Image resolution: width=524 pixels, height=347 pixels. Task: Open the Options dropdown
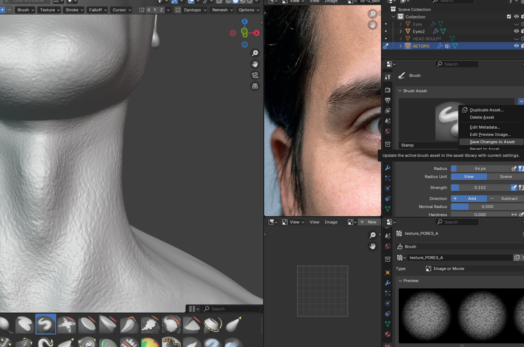(249, 10)
